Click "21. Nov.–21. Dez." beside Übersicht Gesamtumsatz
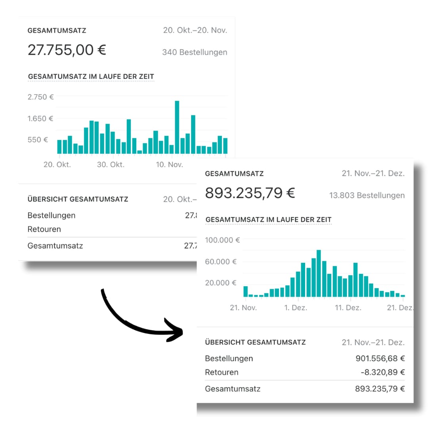The image size is (428, 428). [x=373, y=342]
